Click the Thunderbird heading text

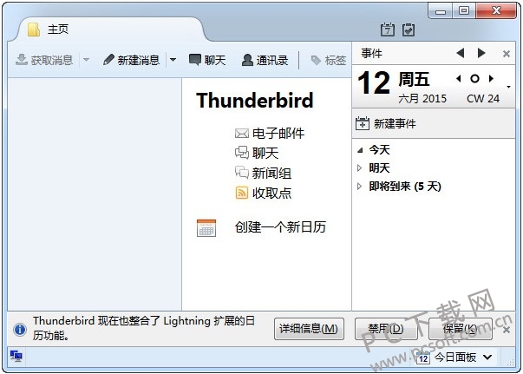pos(255,101)
